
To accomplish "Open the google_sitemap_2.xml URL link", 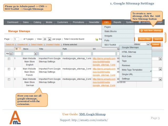I will pyautogui.click(x=104, y=82).
